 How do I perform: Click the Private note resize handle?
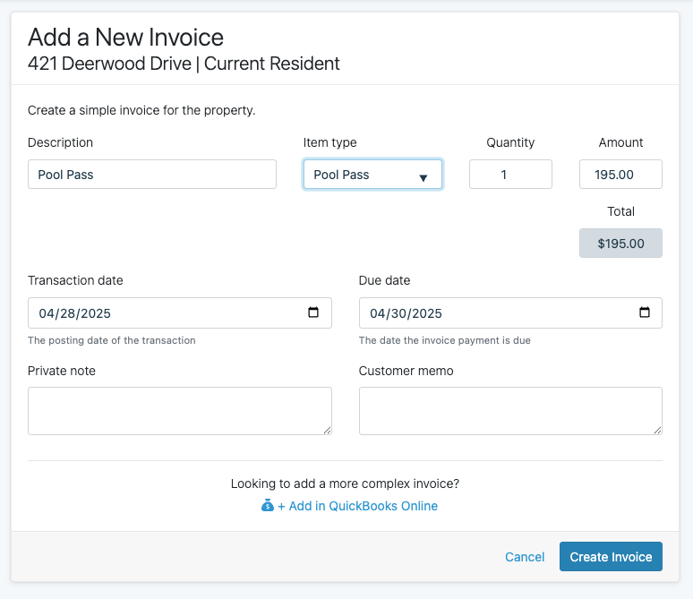(x=327, y=430)
